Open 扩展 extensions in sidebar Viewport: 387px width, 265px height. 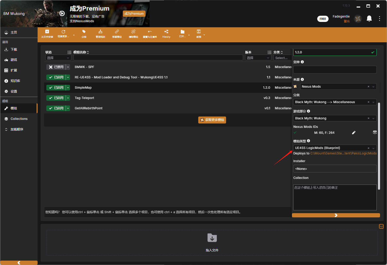pyautogui.click(x=19, y=70)
